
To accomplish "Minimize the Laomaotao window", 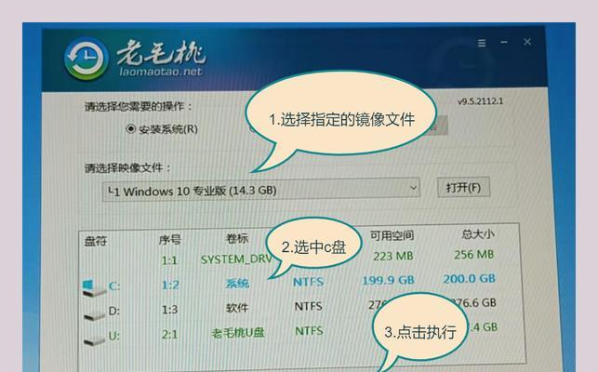I will coord(504,42).
